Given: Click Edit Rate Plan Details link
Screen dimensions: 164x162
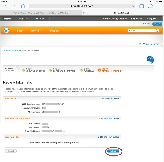Looking at the screenshot, I should pyautogui.click(x=109, y=137).
